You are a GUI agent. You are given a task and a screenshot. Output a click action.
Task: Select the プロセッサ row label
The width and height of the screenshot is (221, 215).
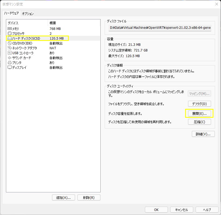tap(18, 33)
